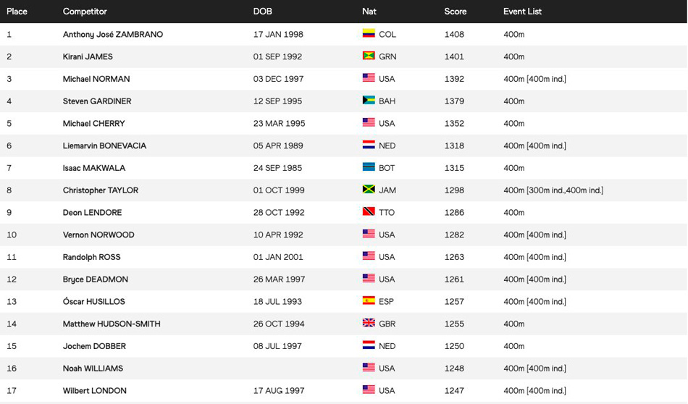Click the Jamaica flag icon beside JAM
Image resolution: width=688 pixels, height=404 pixels.
[369, 190]
